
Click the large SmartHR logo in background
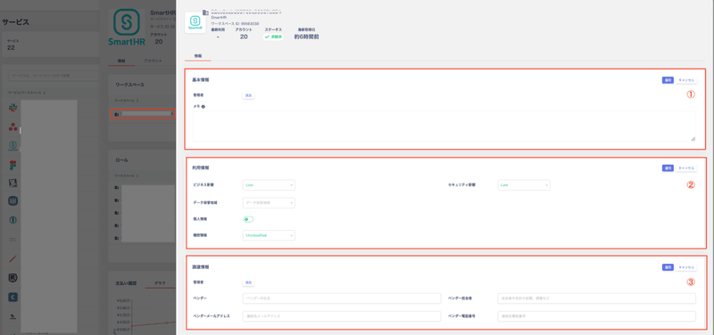tap(127, 28)
